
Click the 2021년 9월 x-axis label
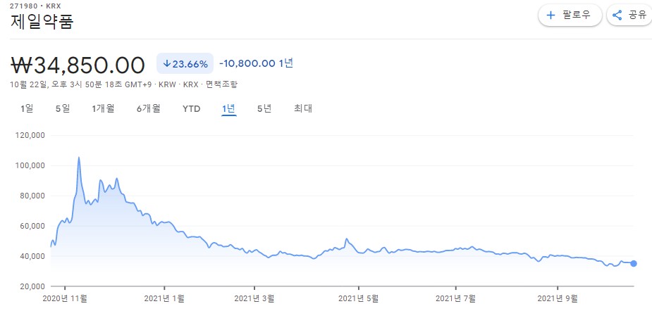click(557, 298)
